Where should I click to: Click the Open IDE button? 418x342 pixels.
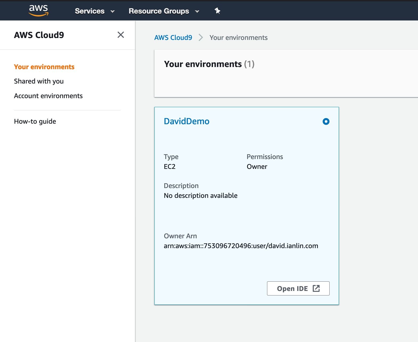pos(298,288)
